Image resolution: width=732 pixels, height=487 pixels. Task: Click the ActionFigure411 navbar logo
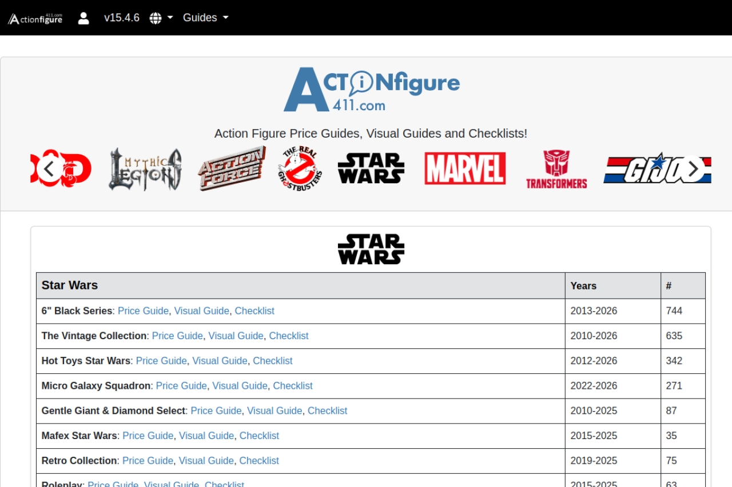click(x=35, y=18)
